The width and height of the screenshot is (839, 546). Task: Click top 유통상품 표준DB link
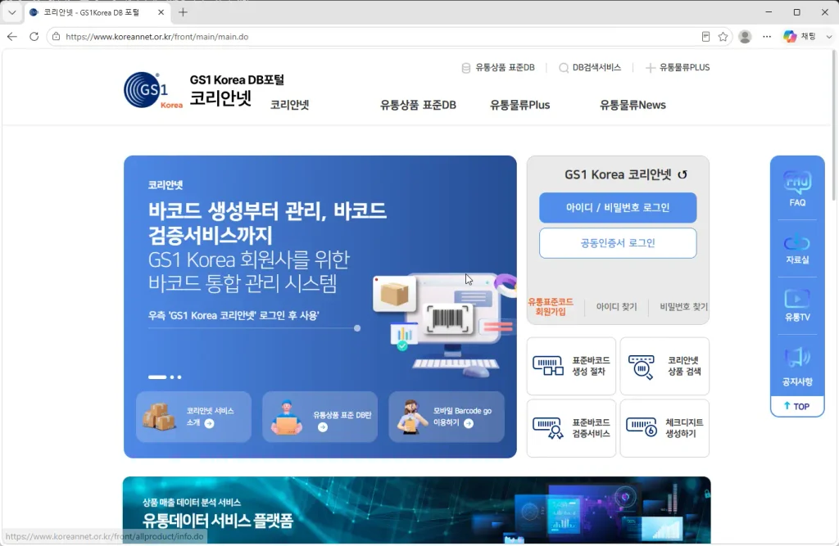[x=498, y=67]
